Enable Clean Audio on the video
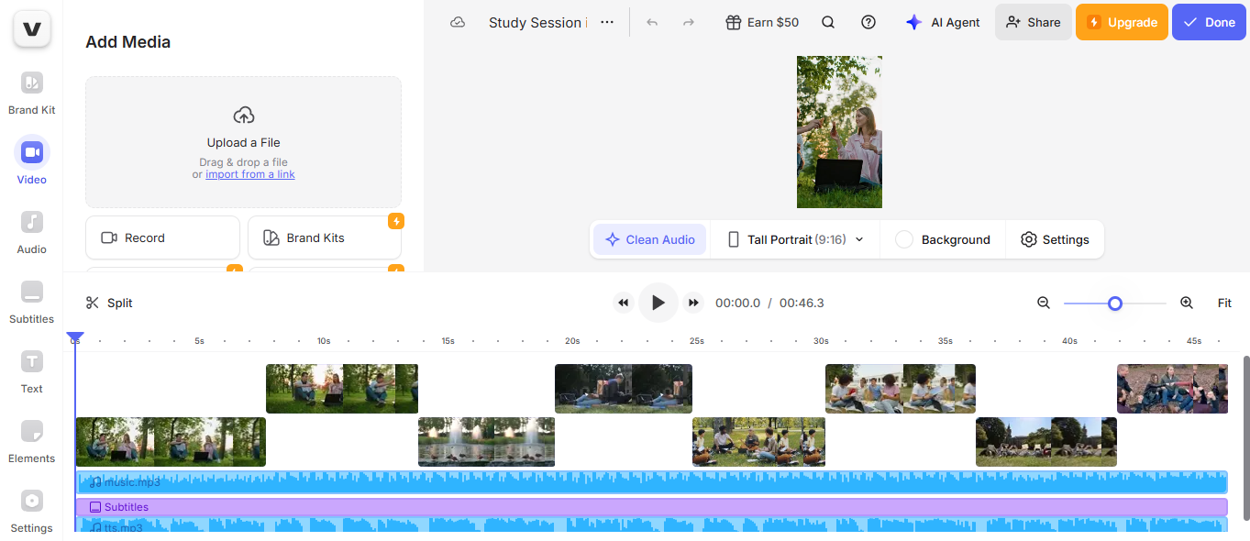Image resolution: width=1250 pixels, height=541 pixels. click(x=649, y=238)
